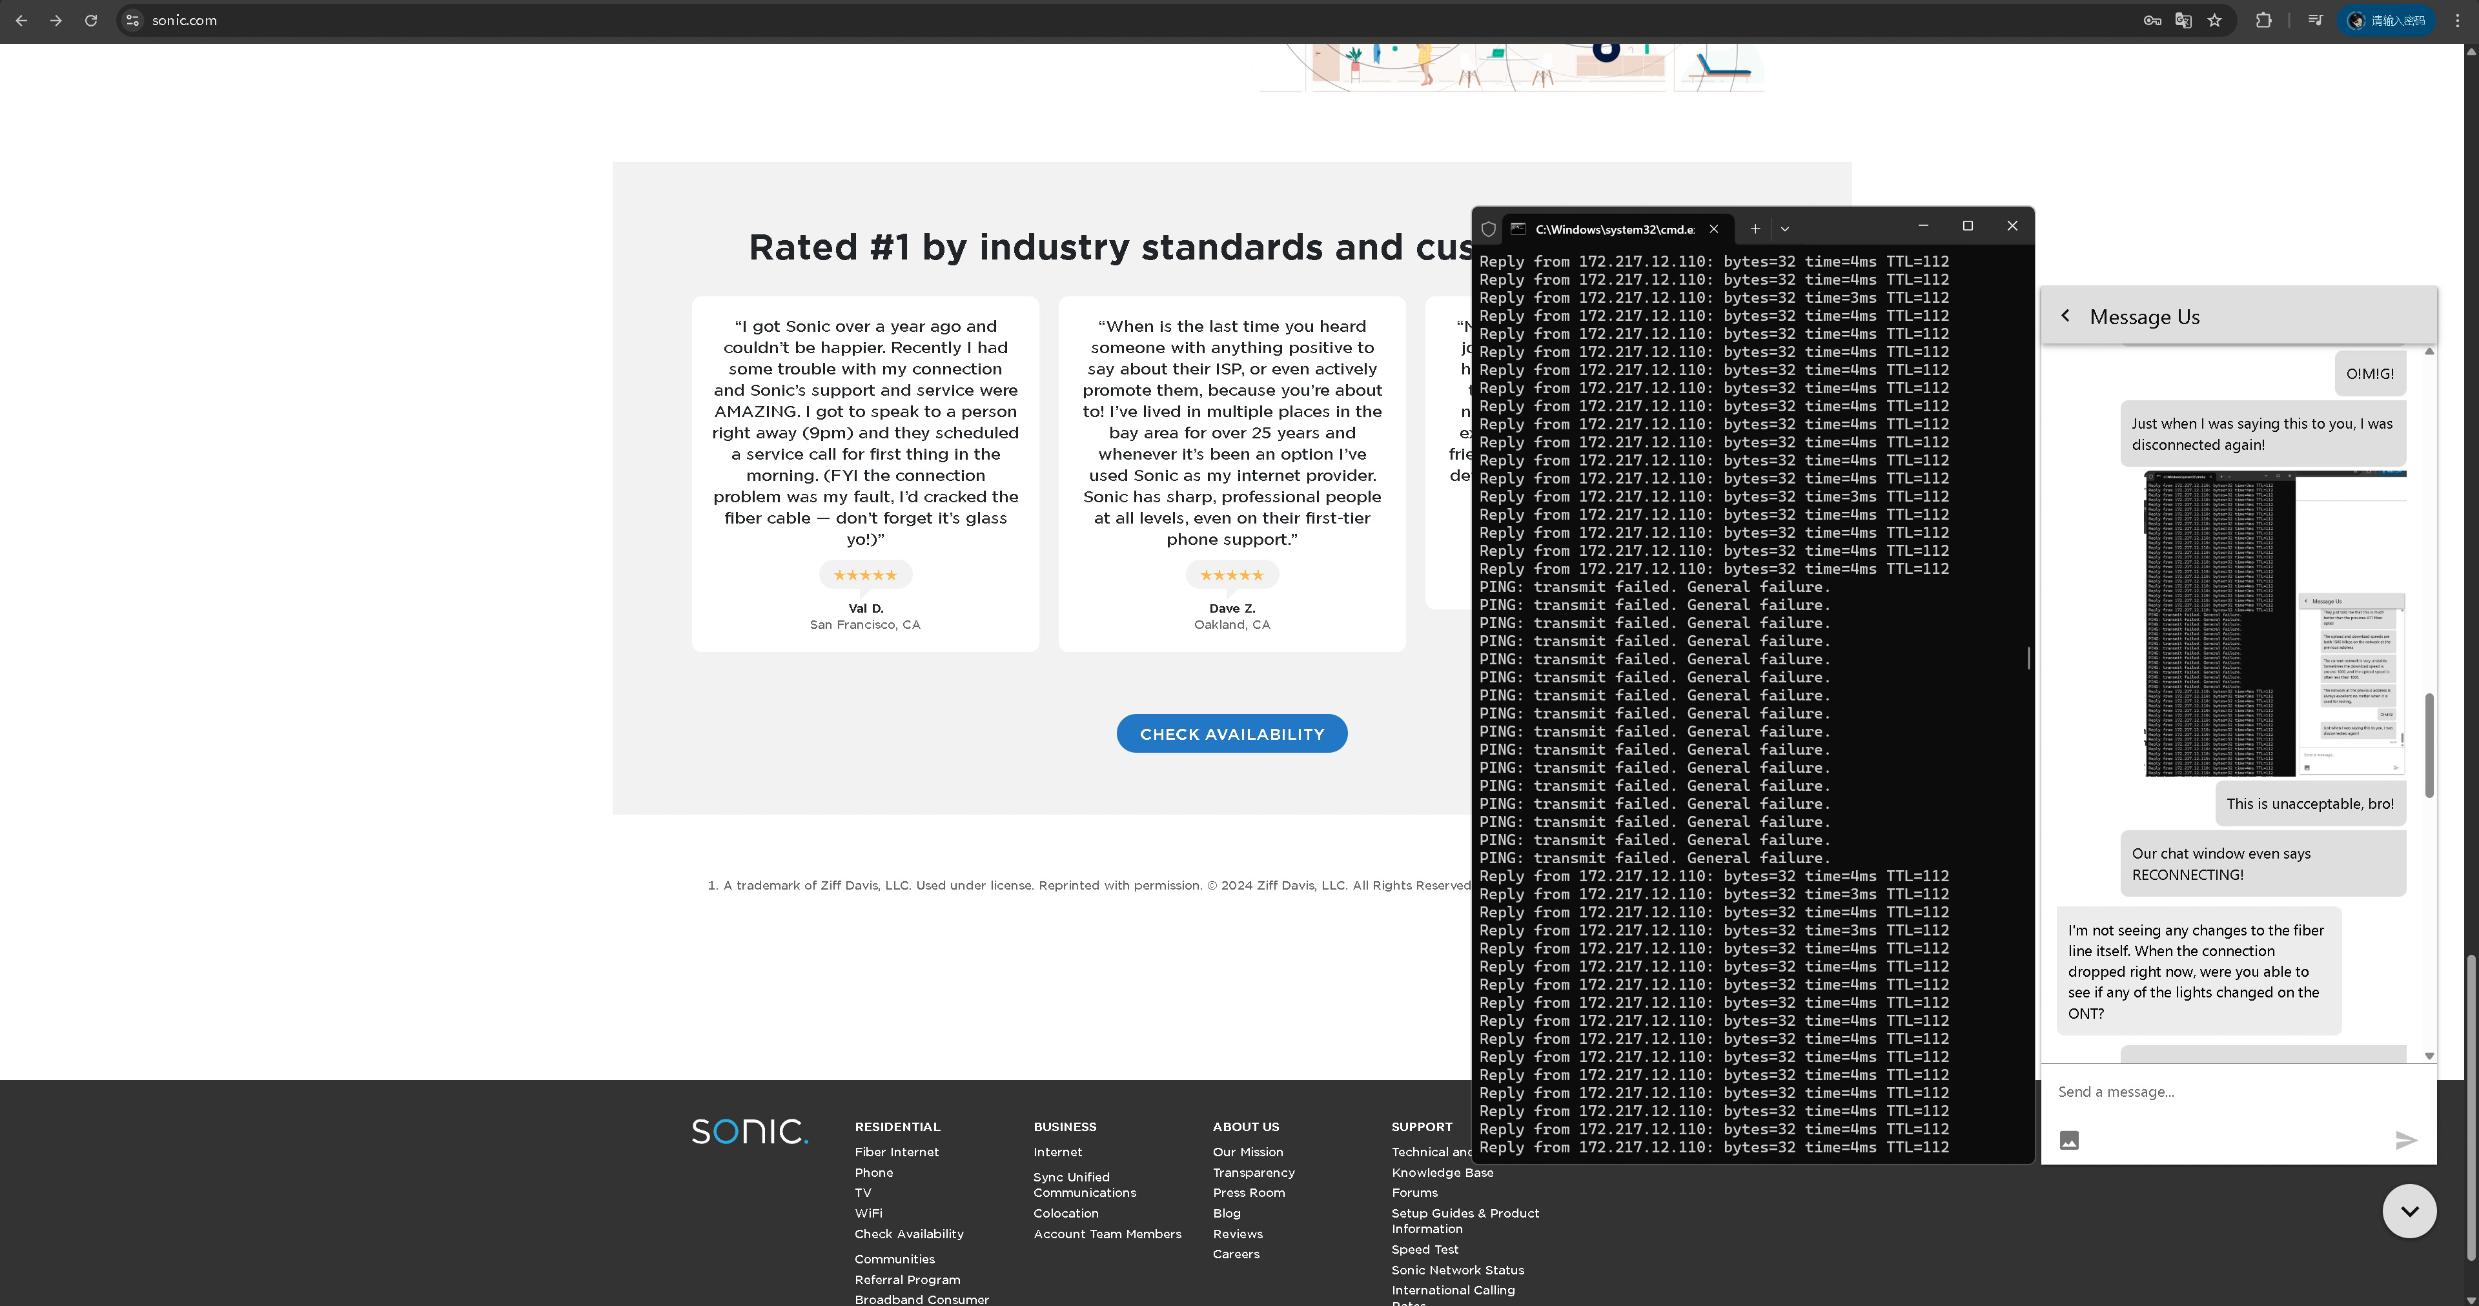This screenshot has width=2479, height=1306.
Task: Click the chat scrollbar down arrow
Action: pyautogui.click(x=2429, y=1056)
